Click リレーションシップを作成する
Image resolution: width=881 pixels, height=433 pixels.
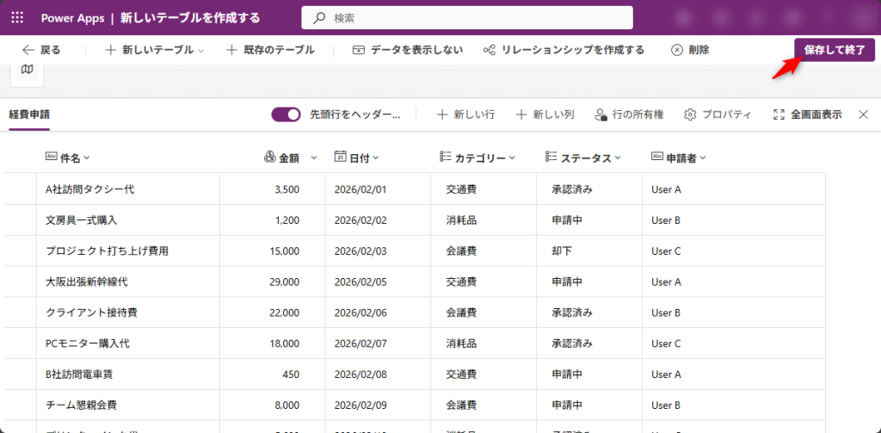tap(564, 50)
